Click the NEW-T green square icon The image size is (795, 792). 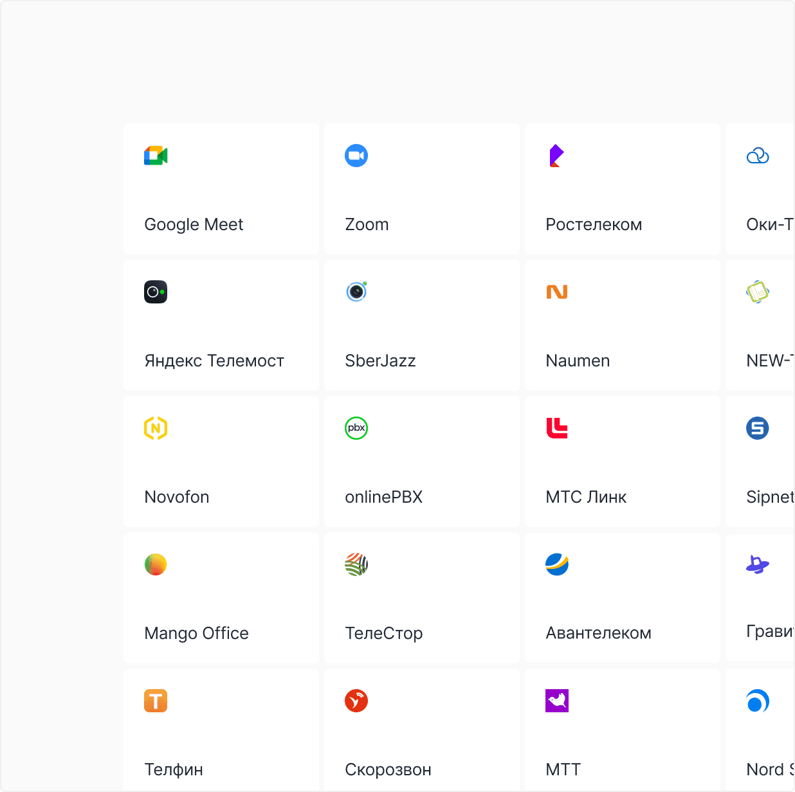(758, 292)
